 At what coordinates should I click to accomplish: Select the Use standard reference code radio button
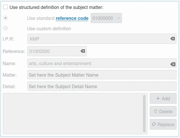click(5, 18)
